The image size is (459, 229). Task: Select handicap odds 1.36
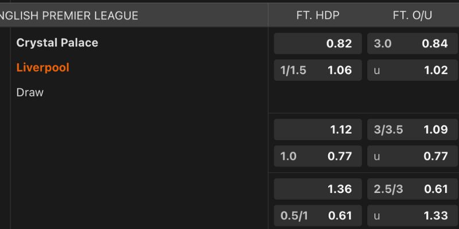[318, 189]
